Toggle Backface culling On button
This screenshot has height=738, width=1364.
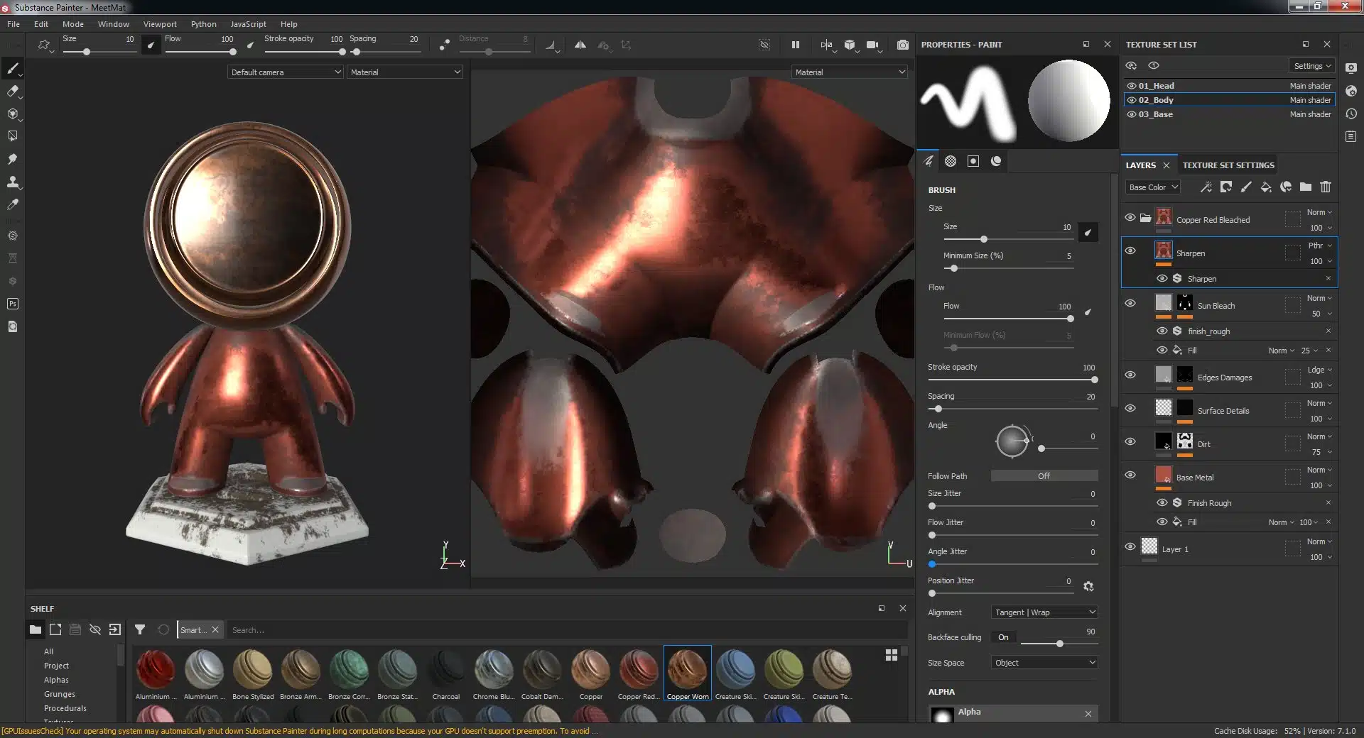click(1003, 637)
